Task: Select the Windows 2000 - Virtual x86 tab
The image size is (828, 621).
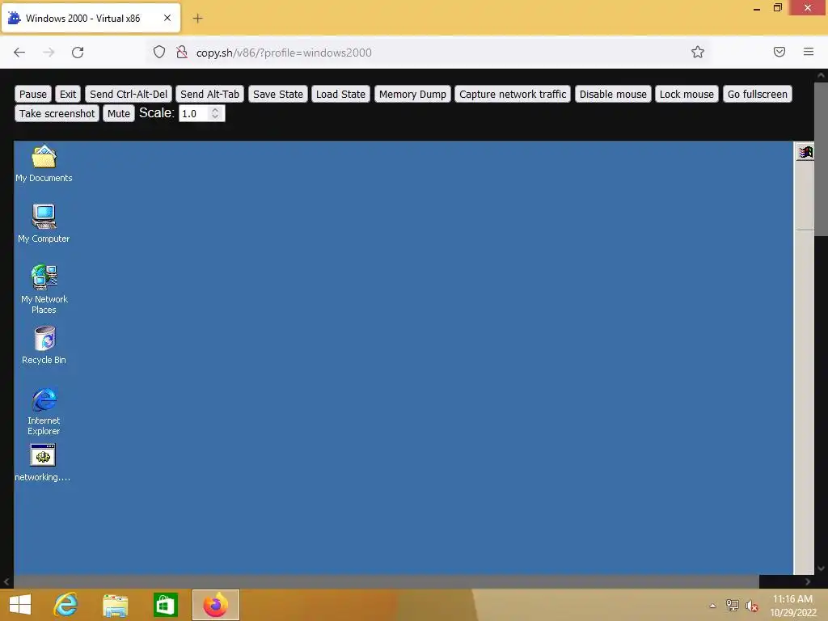Action: (x=91, y=18)
